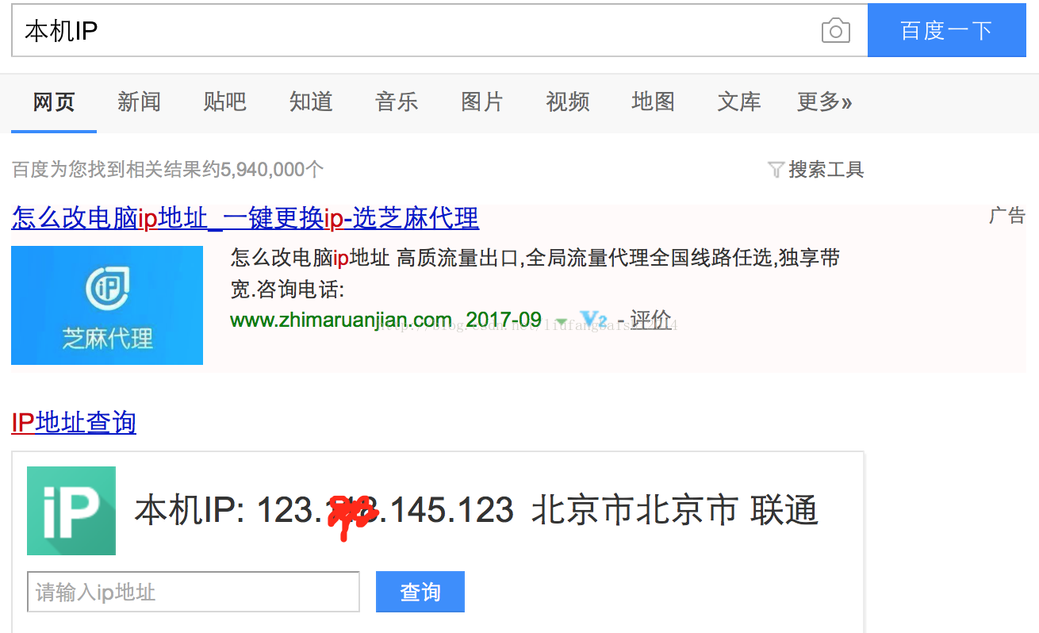Screen dimensions: 1039x633
Task: Open the 怎么改电脑ip地址 ad title link
Action: coord(245,217)
